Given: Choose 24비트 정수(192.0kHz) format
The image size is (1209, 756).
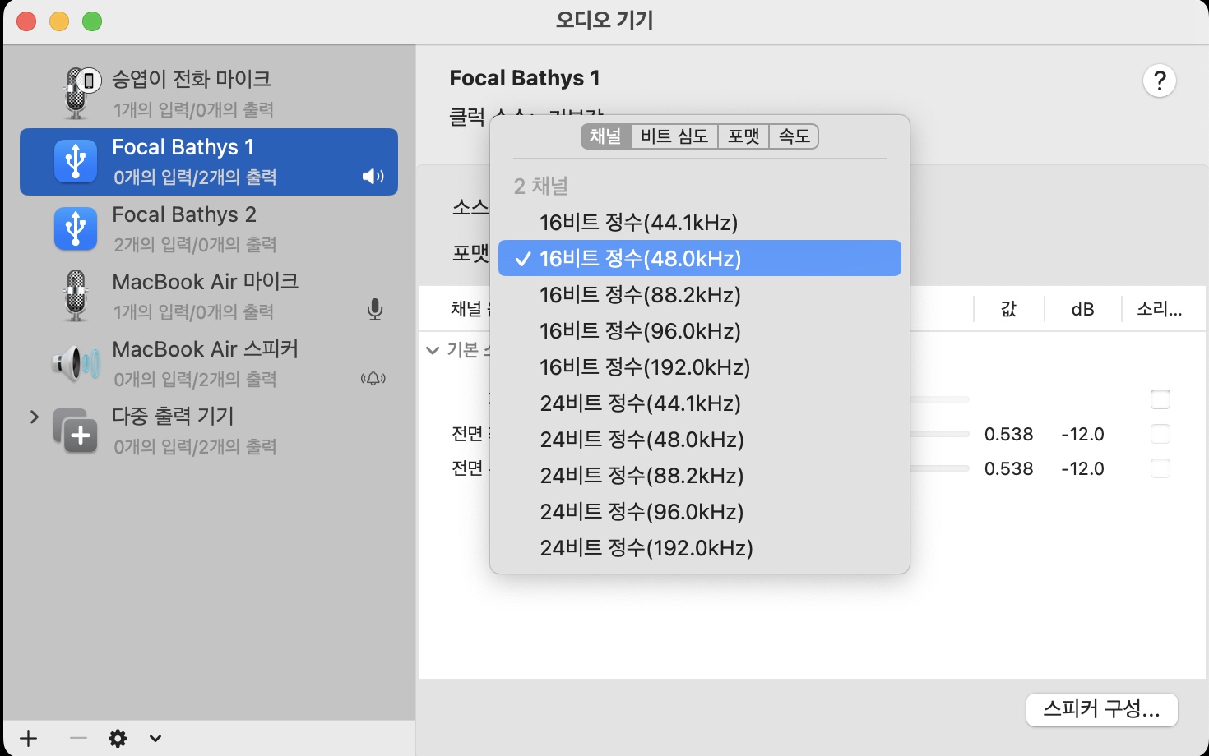Looking at the screenshot, I should coord(700,547).
